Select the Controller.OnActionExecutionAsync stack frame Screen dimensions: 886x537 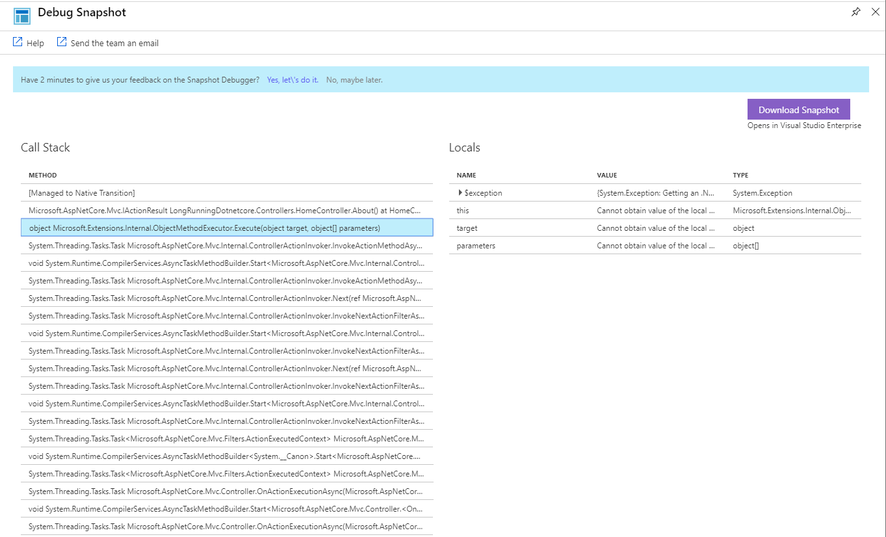click(228, 491)
